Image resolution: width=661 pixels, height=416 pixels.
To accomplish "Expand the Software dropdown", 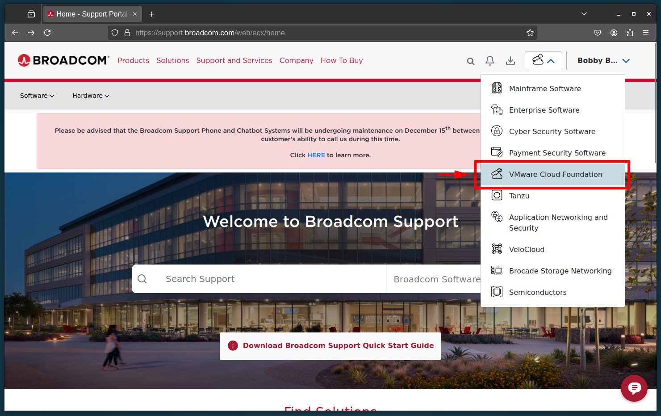I will [37, 96].
